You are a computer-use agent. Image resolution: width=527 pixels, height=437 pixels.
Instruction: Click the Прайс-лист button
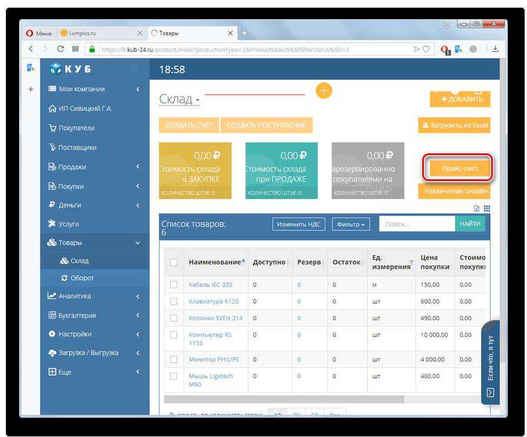458,168
